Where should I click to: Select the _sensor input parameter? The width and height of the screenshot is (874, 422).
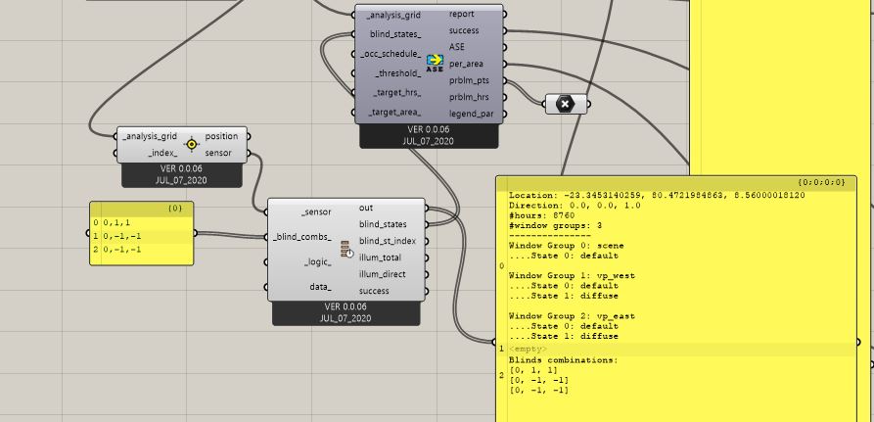[316, 211]
